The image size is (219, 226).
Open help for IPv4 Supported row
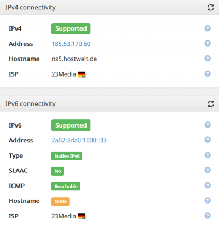(208, 28)
